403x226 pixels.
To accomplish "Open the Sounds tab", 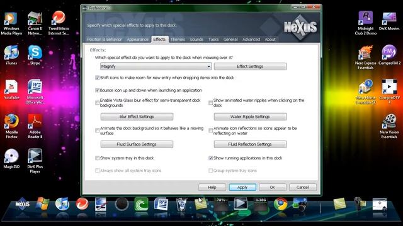I will 196,40.
